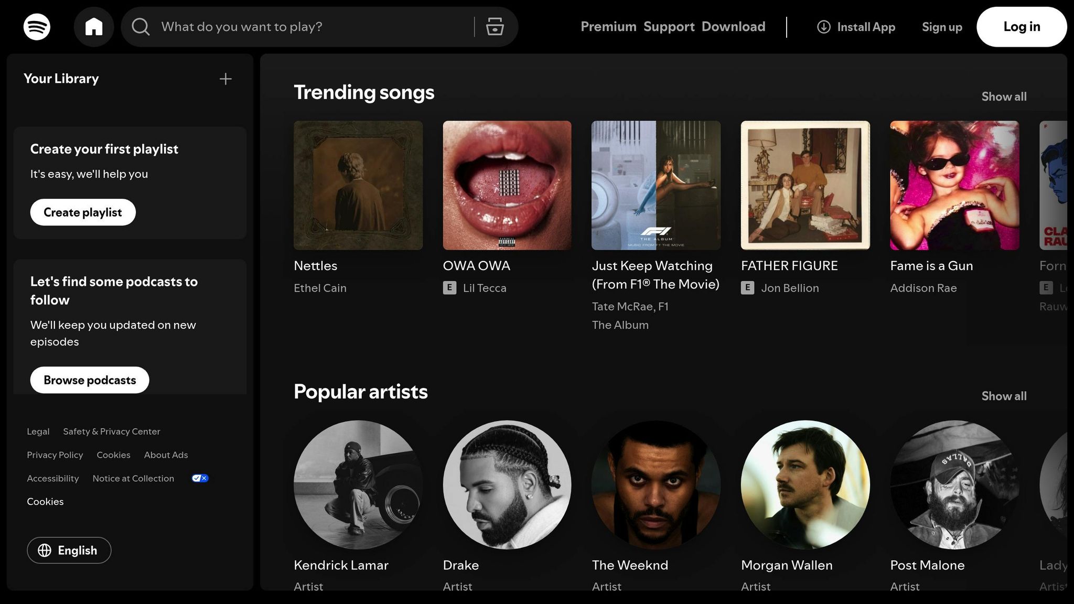The image size is (1074, 604).
Task: Open the English language selector
Action: click(x=69, y=550)
